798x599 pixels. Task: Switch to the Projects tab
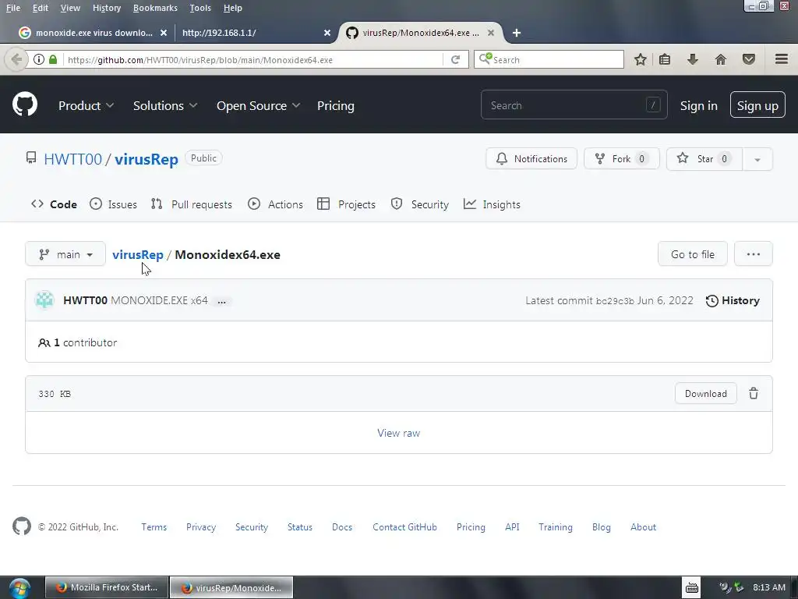point(346,204)
